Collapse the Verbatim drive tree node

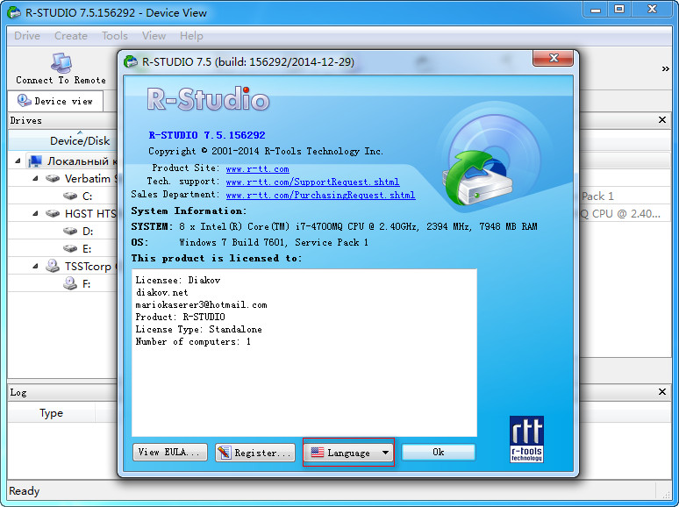point(35,178)
